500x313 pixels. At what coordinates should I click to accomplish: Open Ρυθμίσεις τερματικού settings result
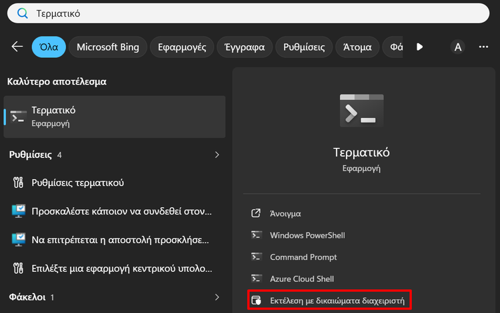pos(77,182)
